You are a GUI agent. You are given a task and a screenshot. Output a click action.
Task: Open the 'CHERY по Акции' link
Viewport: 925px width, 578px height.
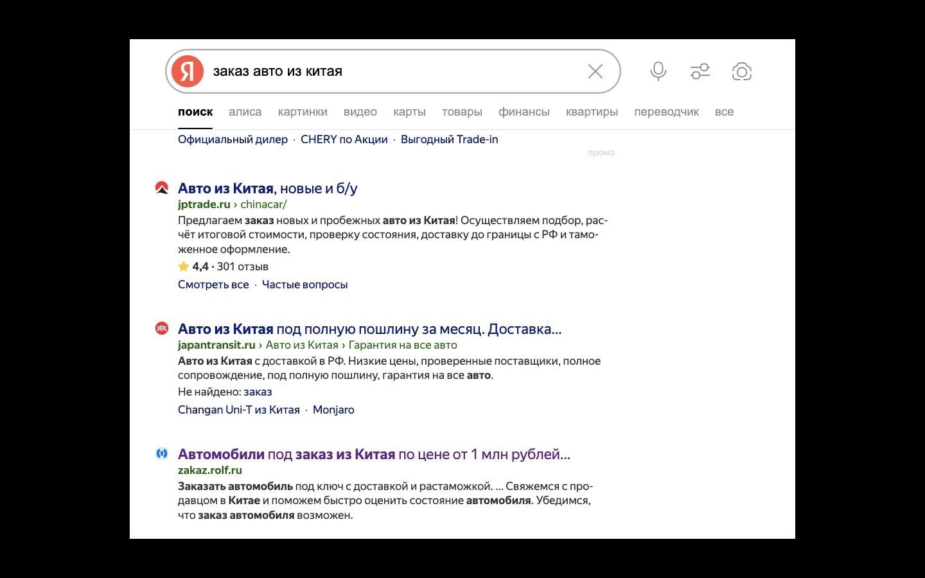344,139
